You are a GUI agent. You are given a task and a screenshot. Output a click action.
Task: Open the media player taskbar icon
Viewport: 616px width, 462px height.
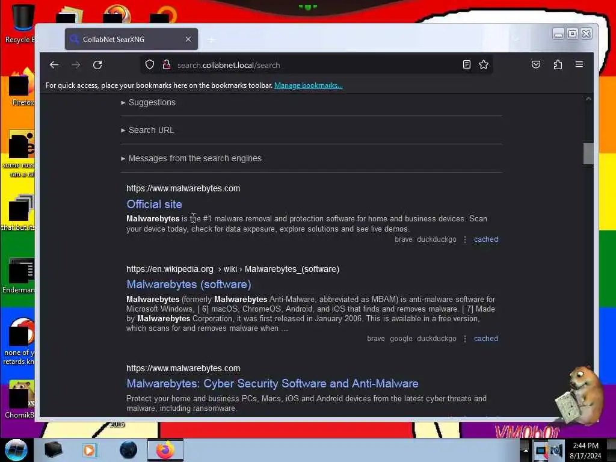coord(89,450)
